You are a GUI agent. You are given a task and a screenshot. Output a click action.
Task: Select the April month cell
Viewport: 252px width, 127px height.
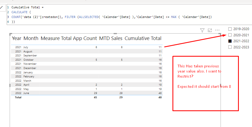coord(26,85)
